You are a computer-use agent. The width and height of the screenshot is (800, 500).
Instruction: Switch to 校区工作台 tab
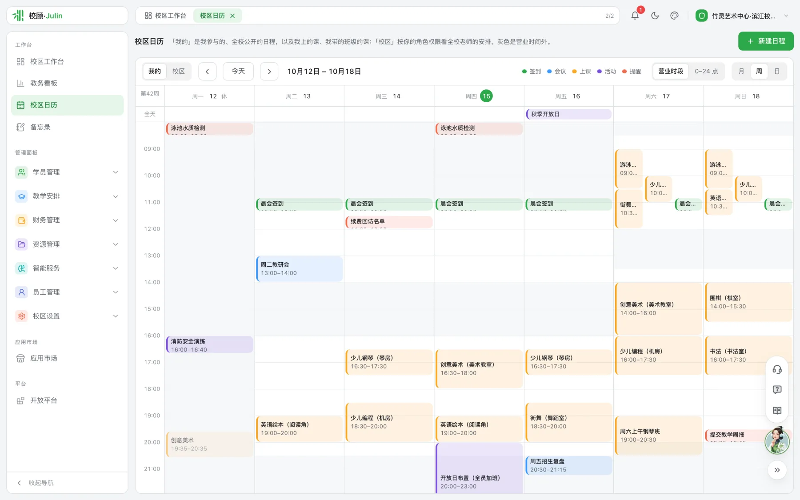(165, 16)
